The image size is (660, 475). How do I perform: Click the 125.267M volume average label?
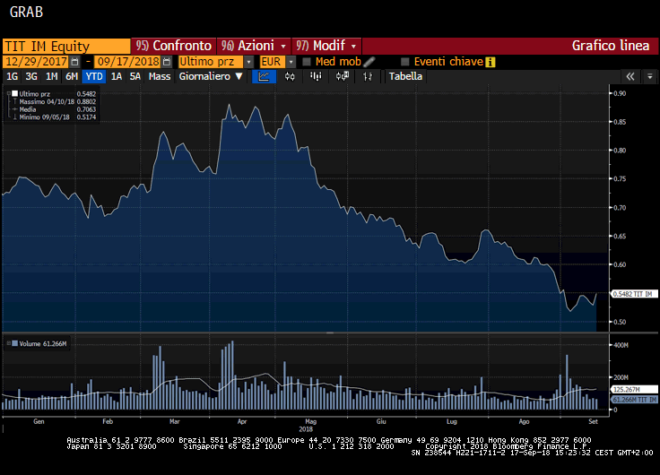(633, 390)
